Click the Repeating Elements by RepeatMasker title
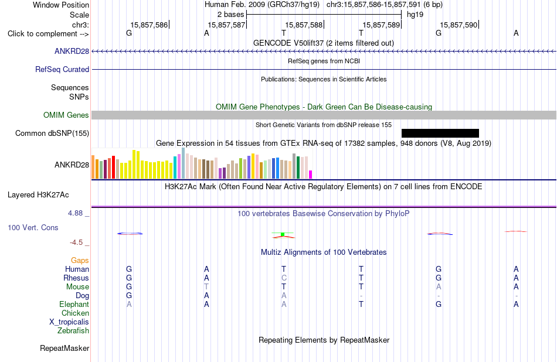Screen dimensions: 557x362 coord(324,340)
